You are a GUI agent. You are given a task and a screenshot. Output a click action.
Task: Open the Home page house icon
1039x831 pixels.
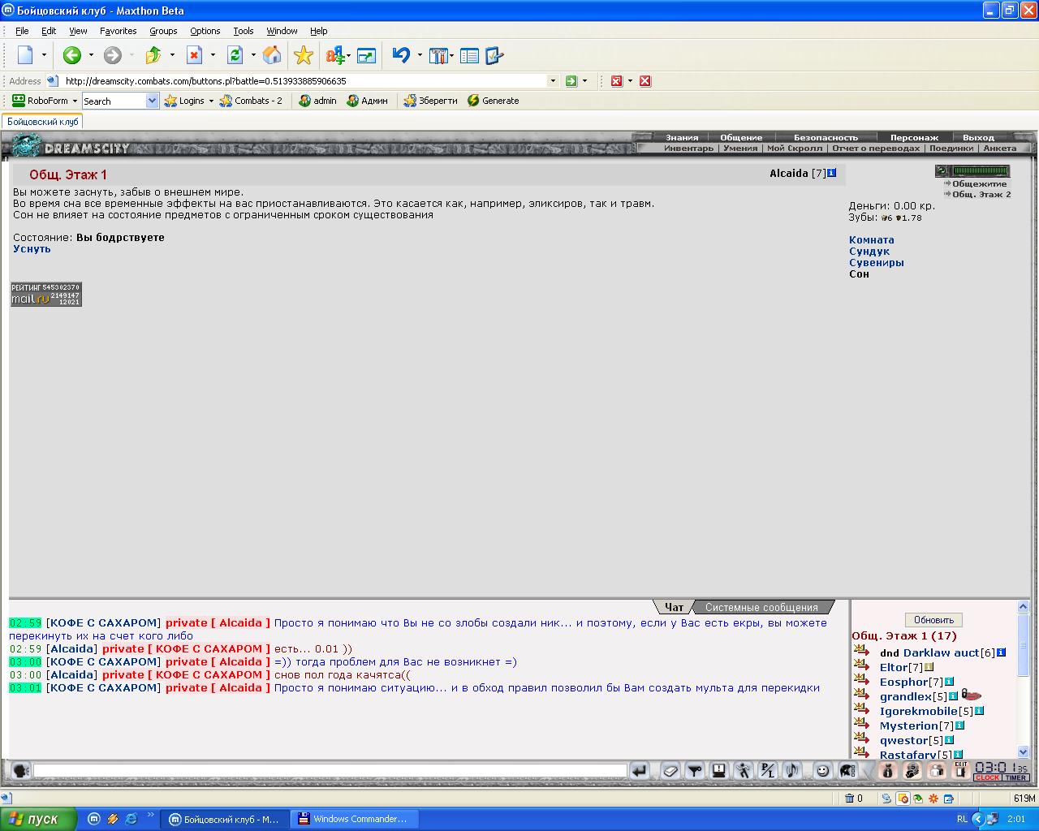[272, 55]
